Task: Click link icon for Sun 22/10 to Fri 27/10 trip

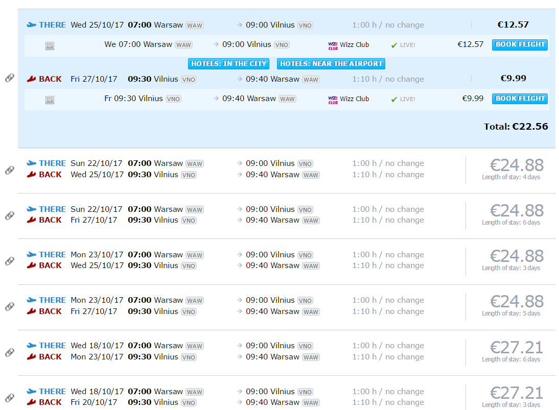Action: click(x=10, y=215)
